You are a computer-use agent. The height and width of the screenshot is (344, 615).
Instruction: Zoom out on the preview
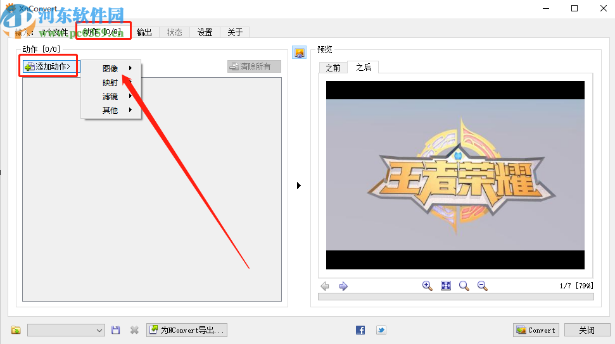(483, 286)
